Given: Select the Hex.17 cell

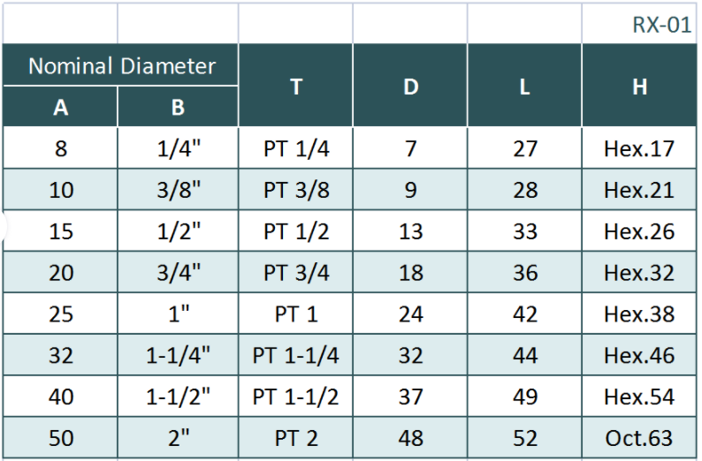Looking at the screenshot, I should (639, 148).
